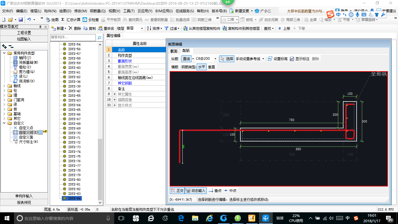Select 筏板基础(M) tree item
Image resolution: width=398 pixels, height=224 pixels.
pos(29,62)
